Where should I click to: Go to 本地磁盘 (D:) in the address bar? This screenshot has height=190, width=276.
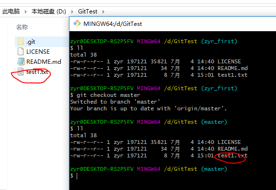pyautogui.click(x=49, y=12)
